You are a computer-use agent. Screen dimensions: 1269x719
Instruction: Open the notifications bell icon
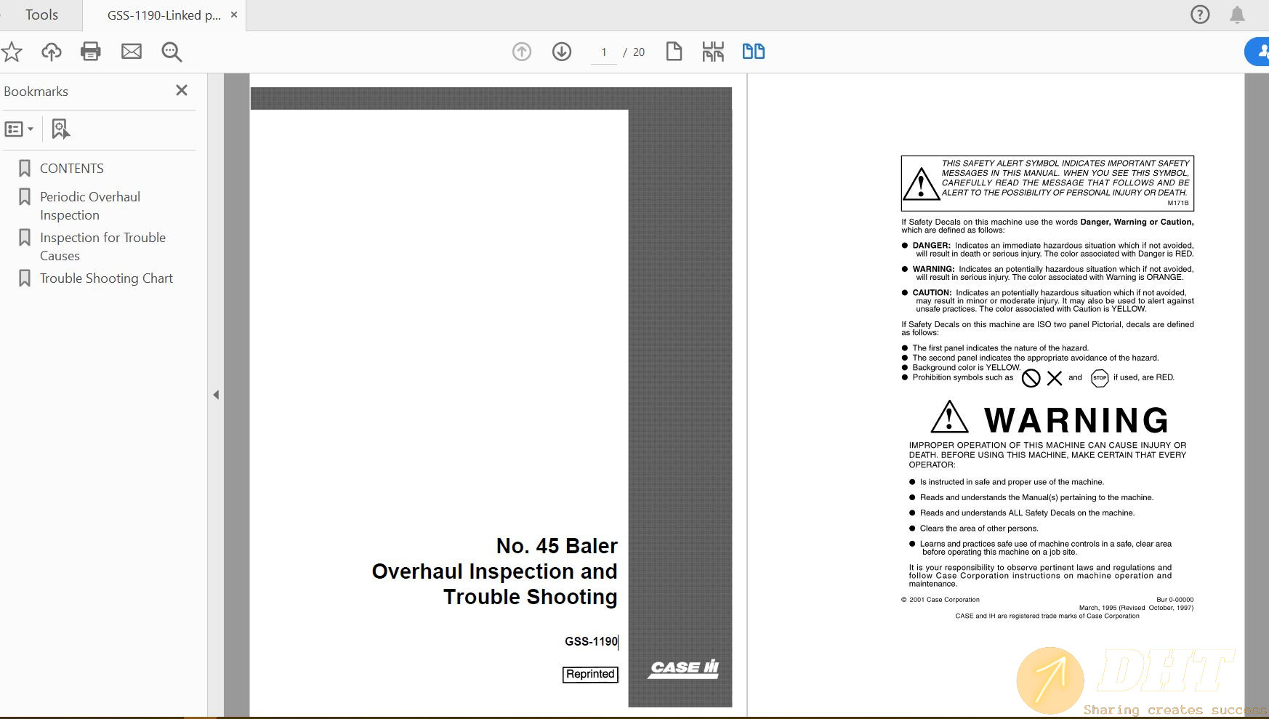coord(1237,15)
